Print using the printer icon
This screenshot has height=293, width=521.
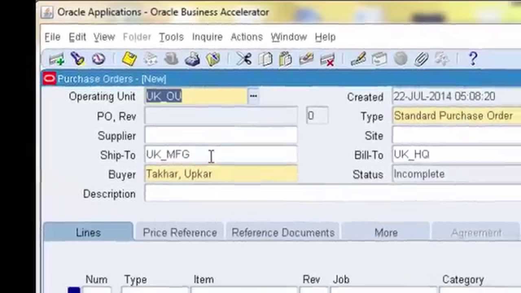[x=192, y=59]
